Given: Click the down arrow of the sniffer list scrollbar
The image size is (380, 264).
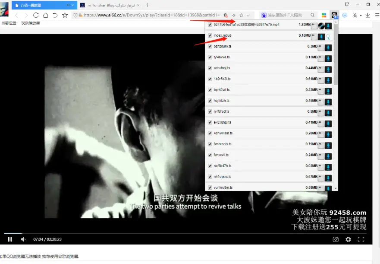Looking at the screenshot, I should 336,188.
